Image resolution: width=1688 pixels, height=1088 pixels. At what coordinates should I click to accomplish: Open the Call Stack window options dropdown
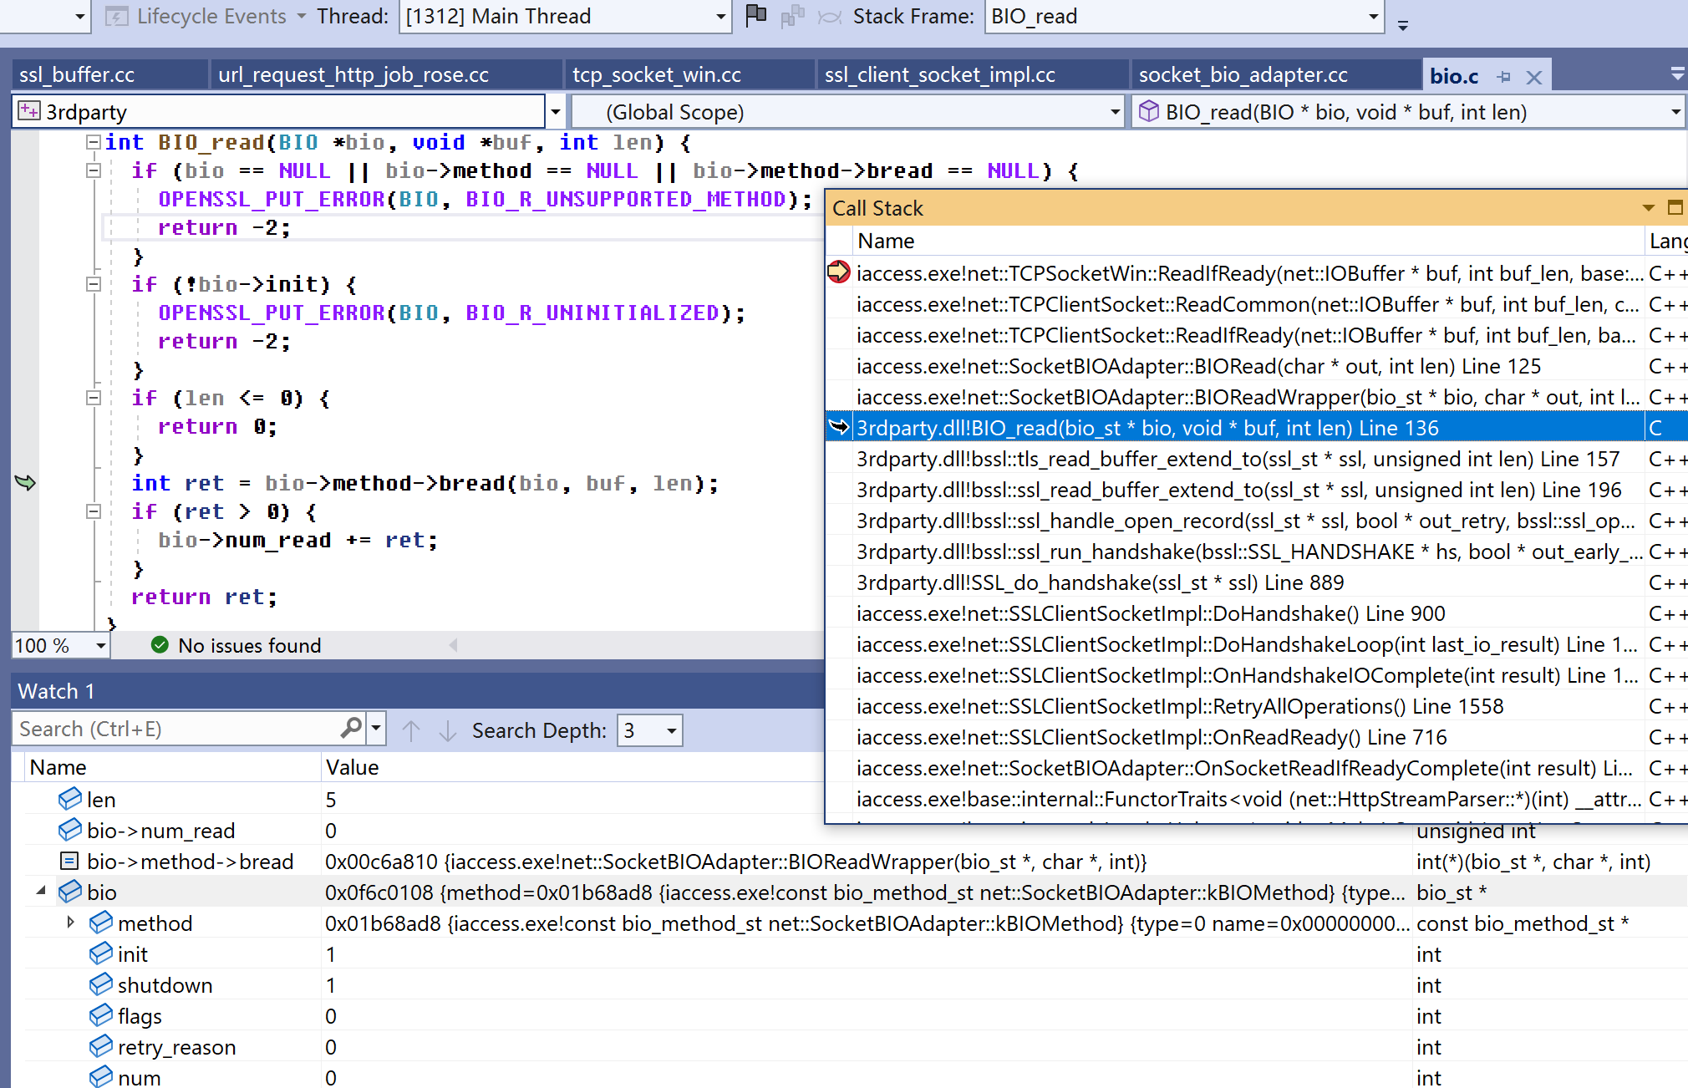click(1648, 208)
